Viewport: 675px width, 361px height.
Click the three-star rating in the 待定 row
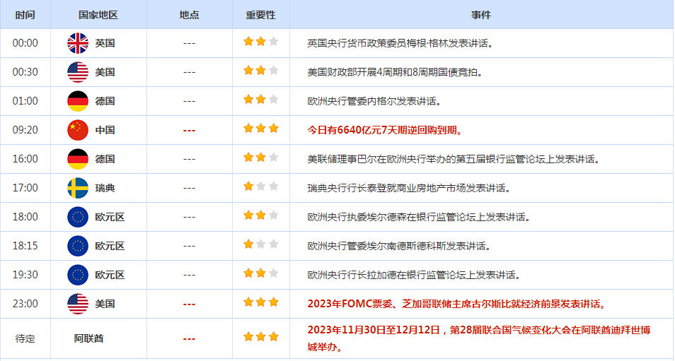pyautogui.click(x=261, y=337)
